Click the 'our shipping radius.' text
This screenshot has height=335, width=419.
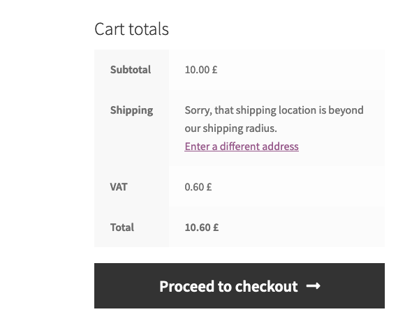230,128
